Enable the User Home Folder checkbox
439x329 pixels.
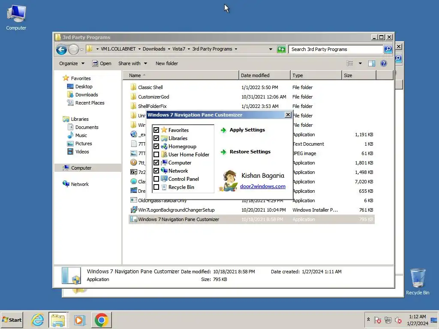coord(156,154)
